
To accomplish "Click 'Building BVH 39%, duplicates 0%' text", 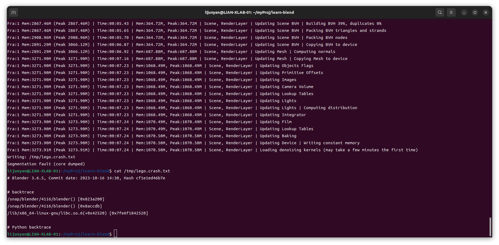I will (344, 24).
